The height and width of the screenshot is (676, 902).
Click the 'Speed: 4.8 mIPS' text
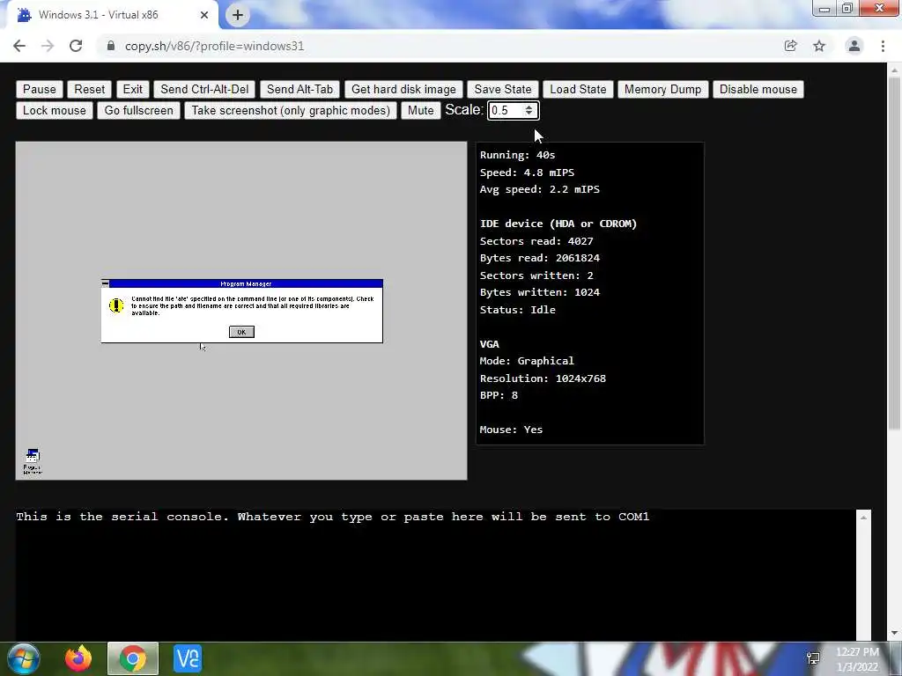[x=527, y=173]
